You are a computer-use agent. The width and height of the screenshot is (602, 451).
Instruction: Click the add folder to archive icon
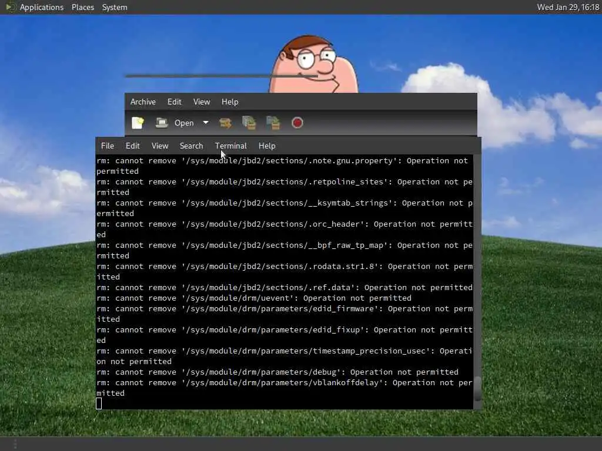(x=273, y=123)
